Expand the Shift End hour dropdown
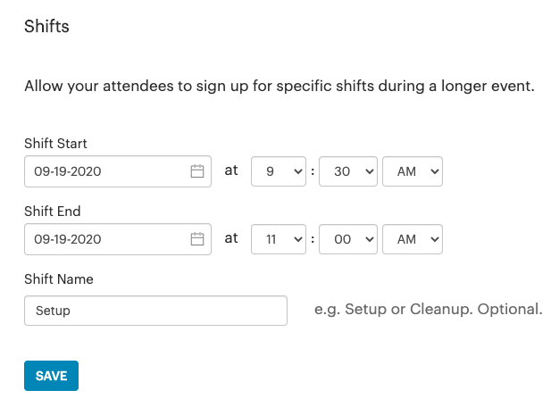 point(279,239)
